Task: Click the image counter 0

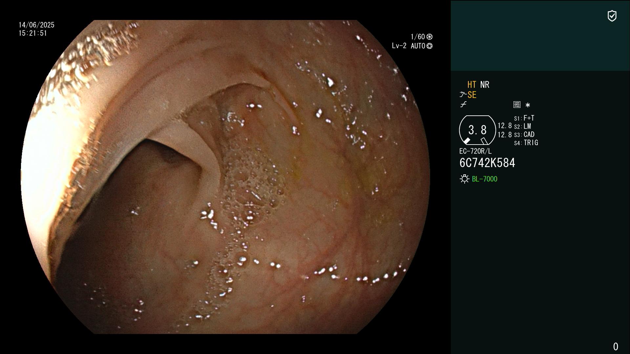Action: point(616,346)
